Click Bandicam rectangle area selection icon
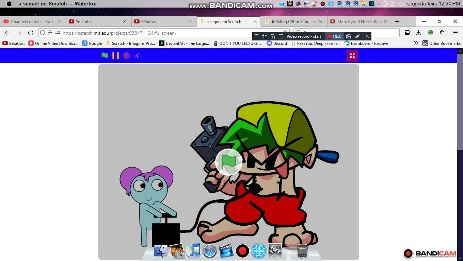Viewport: 463px width, 261px height. tap(281, 36)
